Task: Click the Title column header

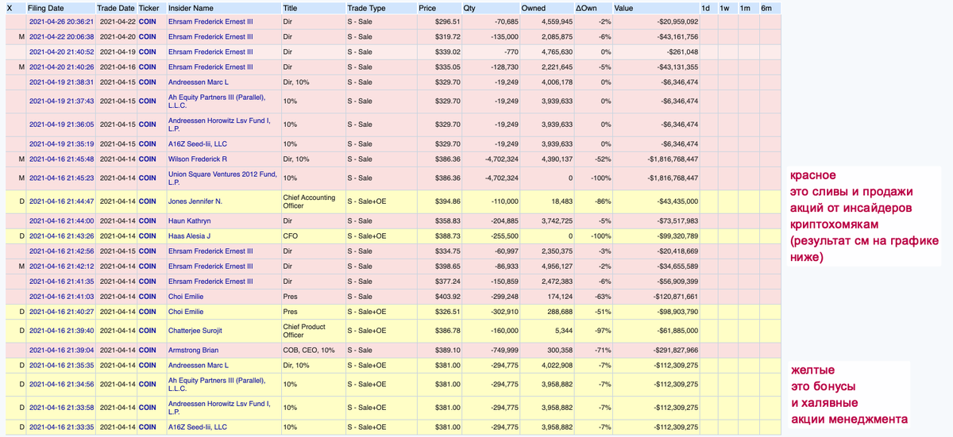Action: [291, 7]
